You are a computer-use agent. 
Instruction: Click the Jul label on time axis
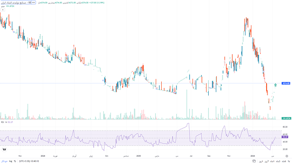point(191,156)
